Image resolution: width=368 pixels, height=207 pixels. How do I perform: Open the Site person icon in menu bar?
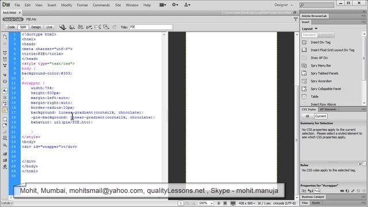(187, 5)
